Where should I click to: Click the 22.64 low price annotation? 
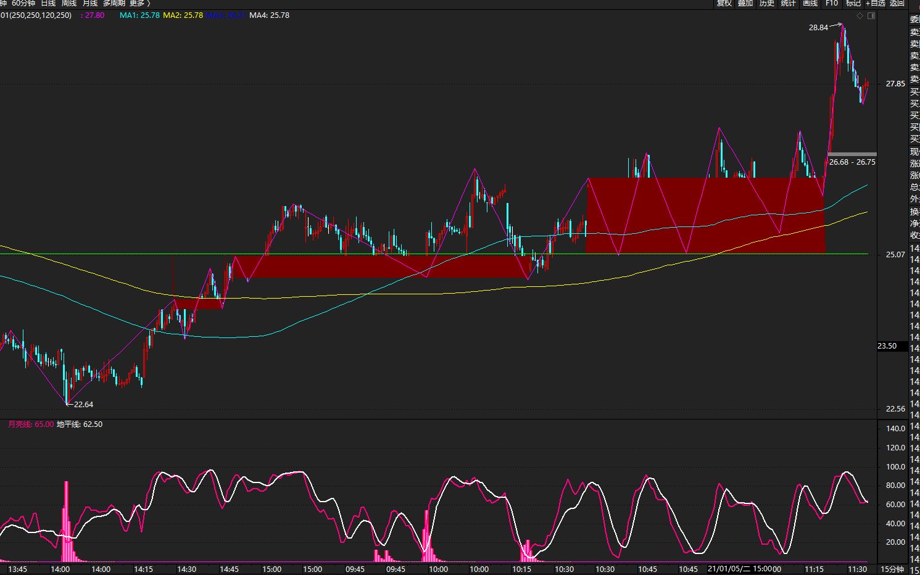tap(83, 405)
